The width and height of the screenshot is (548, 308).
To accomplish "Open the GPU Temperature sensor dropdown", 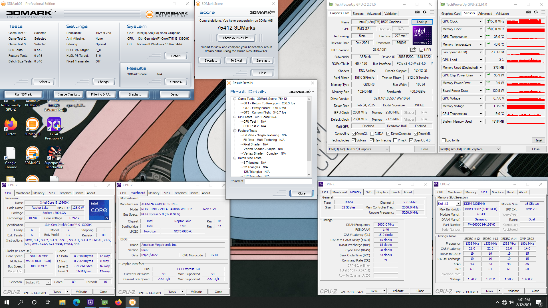I will (481, 37).
